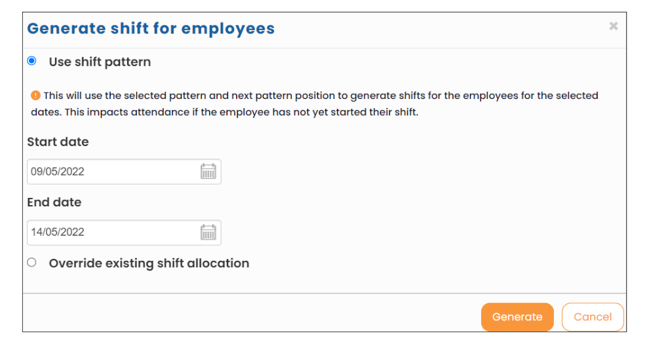Image resolution: width=649 pixels, height=344 pixels.
Task: Click the orange warning exclamation icon
Action: (x=35, y=96)
